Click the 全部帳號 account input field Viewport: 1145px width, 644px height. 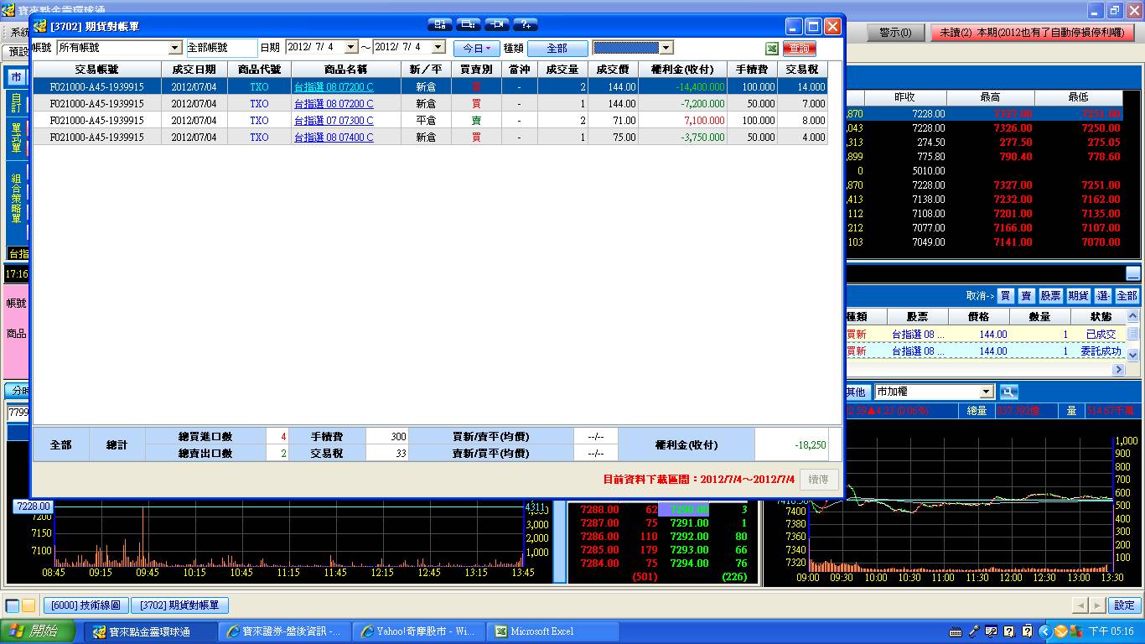tap(221, 48)
